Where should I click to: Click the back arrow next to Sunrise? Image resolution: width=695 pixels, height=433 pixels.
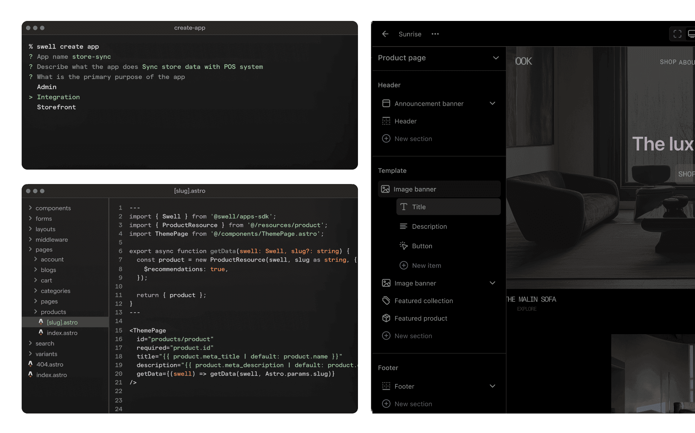(385, 34)
